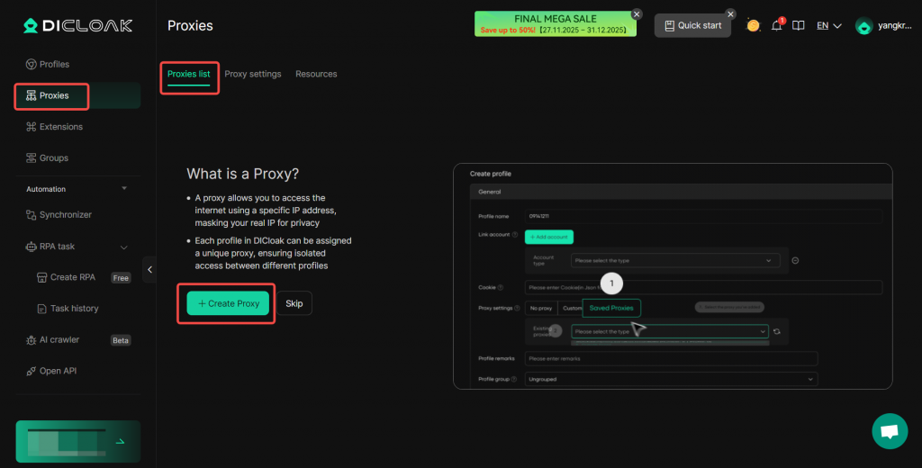922x468 pixels.
Task: Click the Create profile tutorial image
Action: point(672,276)
